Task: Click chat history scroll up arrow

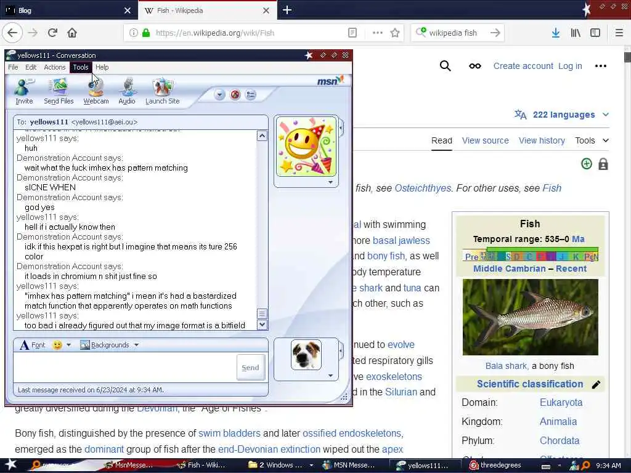Action: (x=262, y=136)
